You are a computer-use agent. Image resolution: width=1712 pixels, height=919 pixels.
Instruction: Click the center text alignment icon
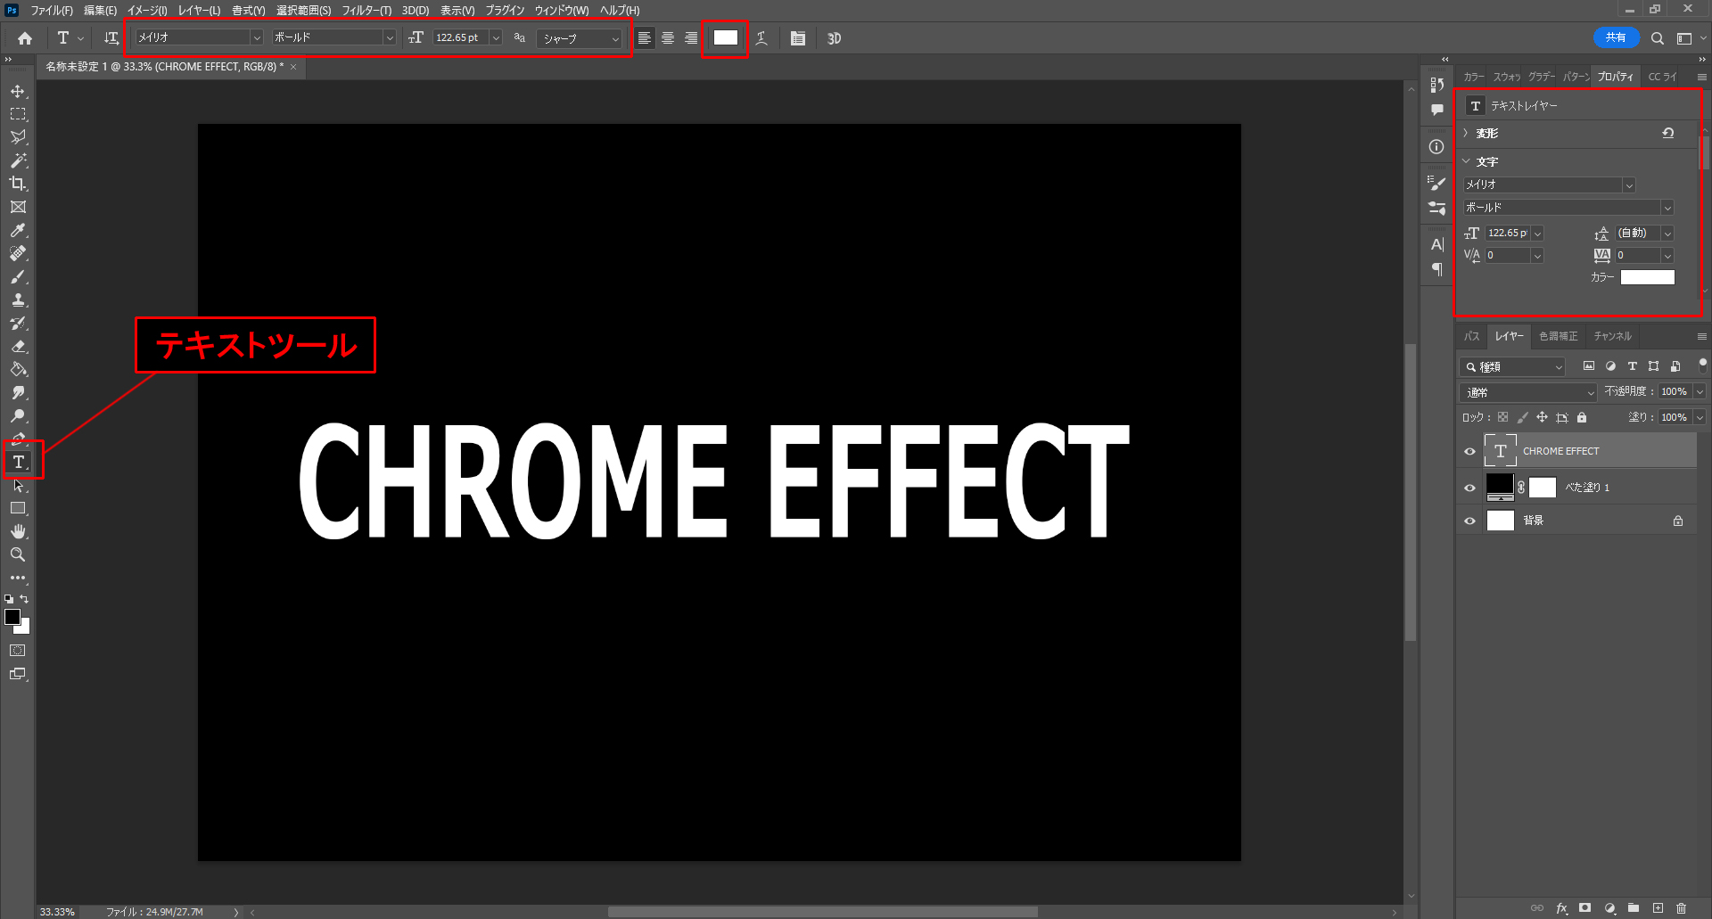pos(668,38)
